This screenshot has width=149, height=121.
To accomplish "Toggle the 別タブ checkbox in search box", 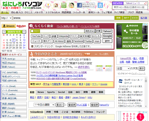I will (x=32, y=31).
